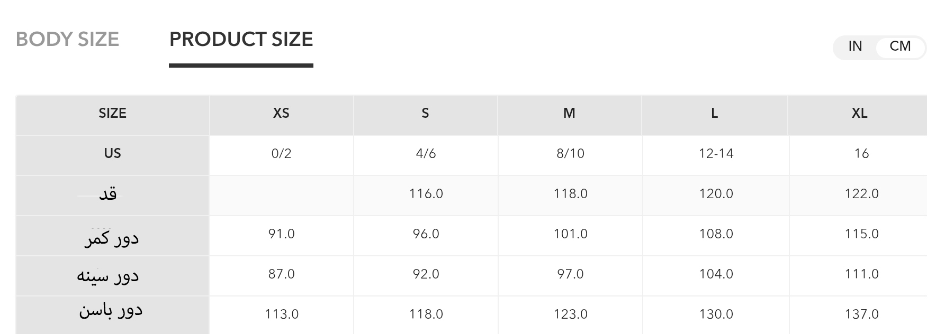The height and width of the screenshot is (334, 936).
Task: Click the دور کمر row label
Action: coord(112,238)
